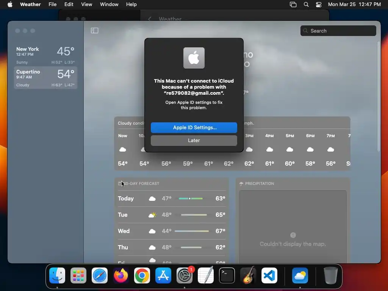388x291 pixels.
Task: Dismiss dialog with Later button
Action: pos(194,140)
